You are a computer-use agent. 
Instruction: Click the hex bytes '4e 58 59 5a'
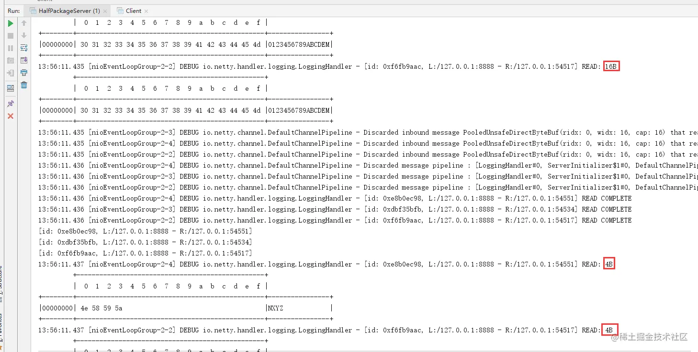[x=101, y=308]
